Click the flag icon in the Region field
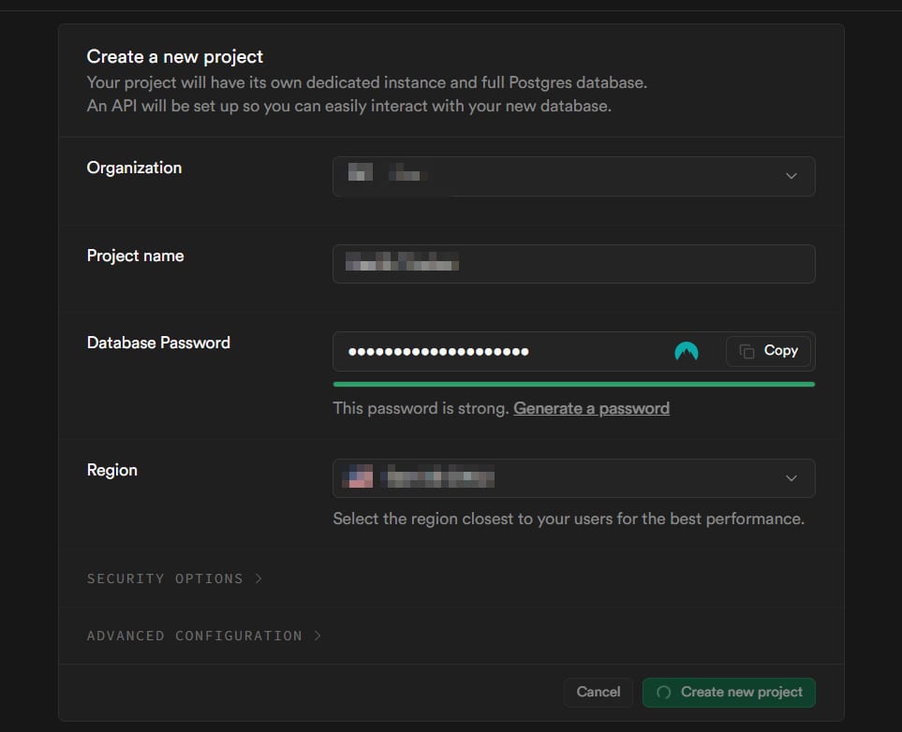Viewport: 902px width, 732px height. coord(357,478)
